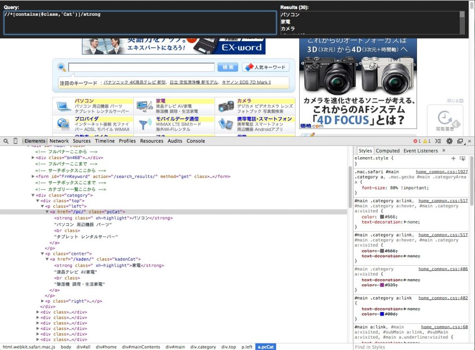Click the 家電 appliance category icon

pyautogui.click(x=145, y=106)
